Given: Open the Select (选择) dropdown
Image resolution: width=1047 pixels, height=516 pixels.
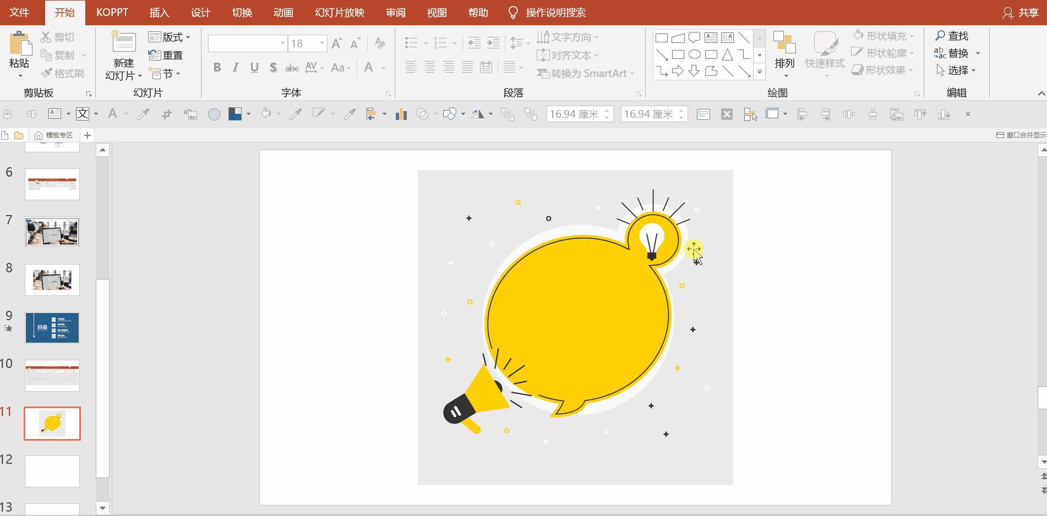Looking at the screenshot, I should (x=957, y=70).
